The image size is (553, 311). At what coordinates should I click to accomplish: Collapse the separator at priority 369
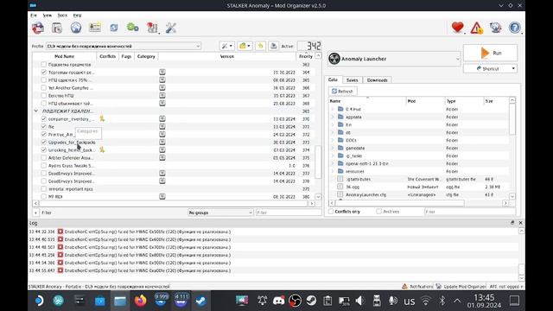coord(36,111)
